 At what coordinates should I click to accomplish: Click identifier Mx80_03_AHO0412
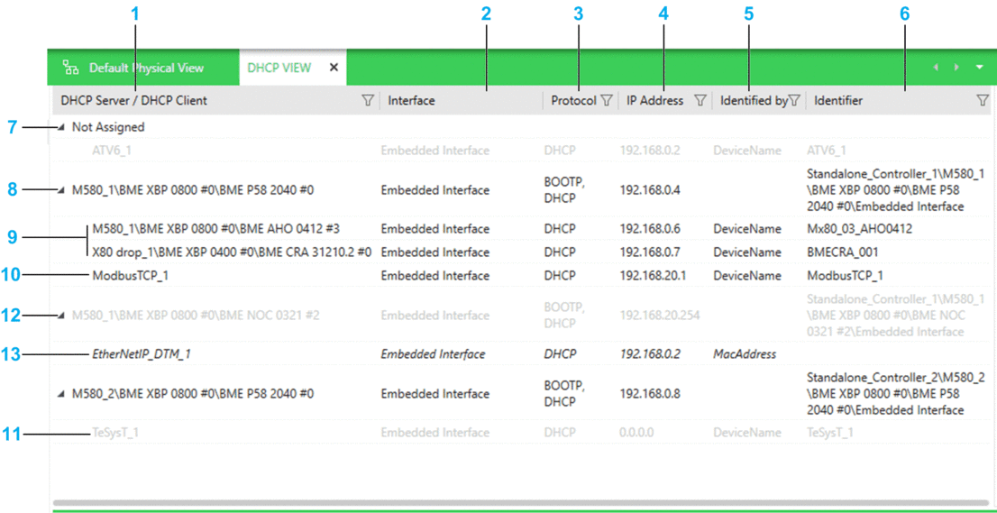coord(859,228)
